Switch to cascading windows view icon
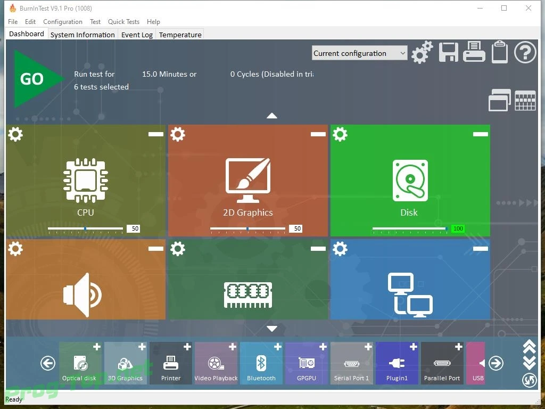 pyautogui.click(x=499, y=100)
